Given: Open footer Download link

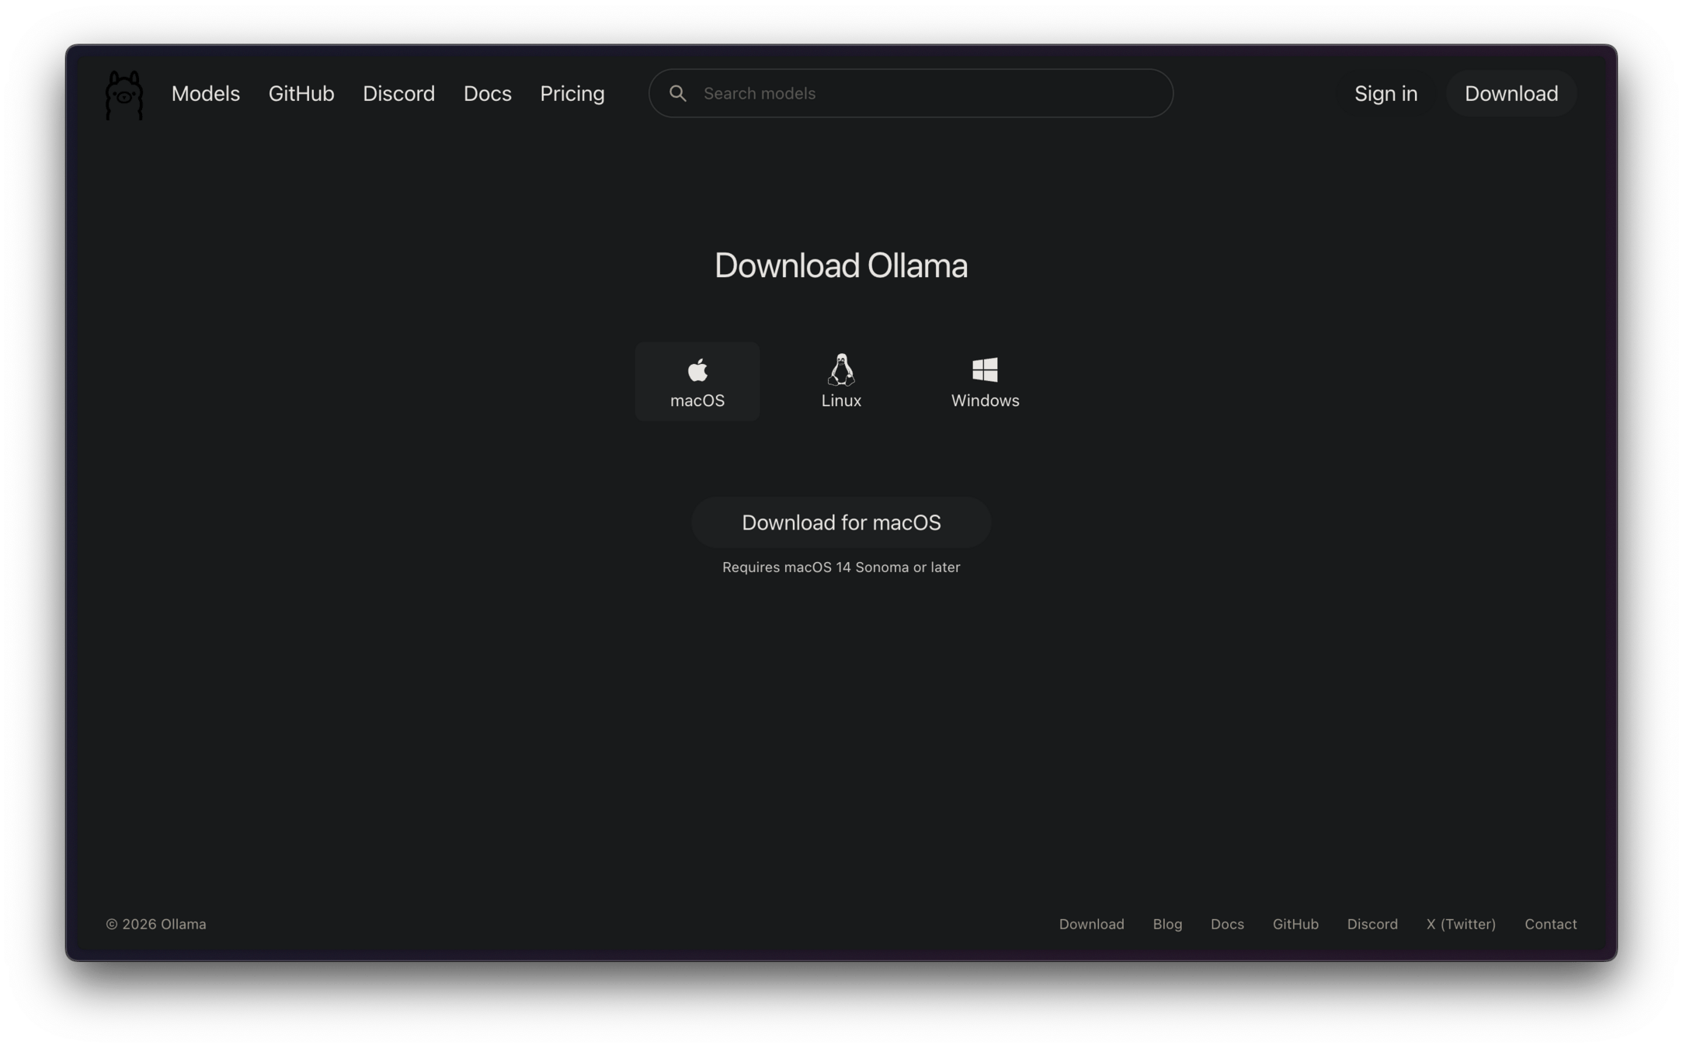Looking at the screenshot, I should [x=1091, y=924].
